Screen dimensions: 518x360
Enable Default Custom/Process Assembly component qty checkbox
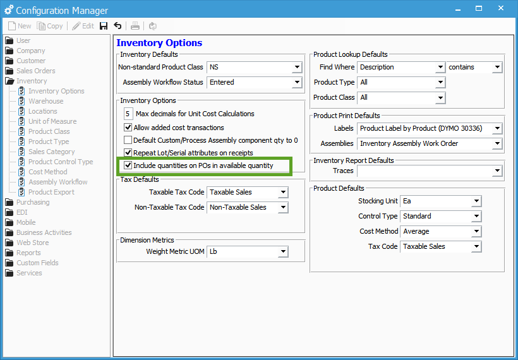pos(128,140)
